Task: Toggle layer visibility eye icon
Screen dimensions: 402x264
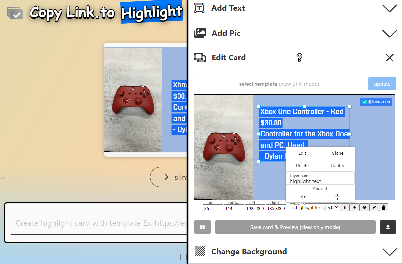Action: point(364,207)
